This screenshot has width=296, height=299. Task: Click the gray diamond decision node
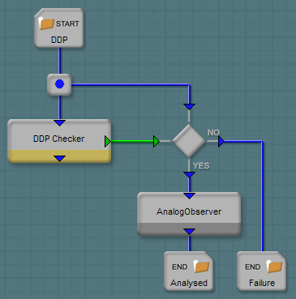(x=189, y=141)
